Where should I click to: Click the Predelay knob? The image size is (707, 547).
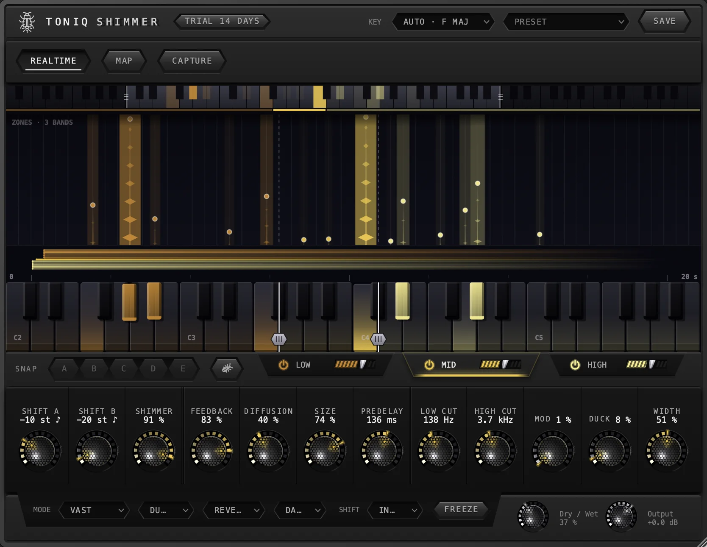tap(382, 451)
